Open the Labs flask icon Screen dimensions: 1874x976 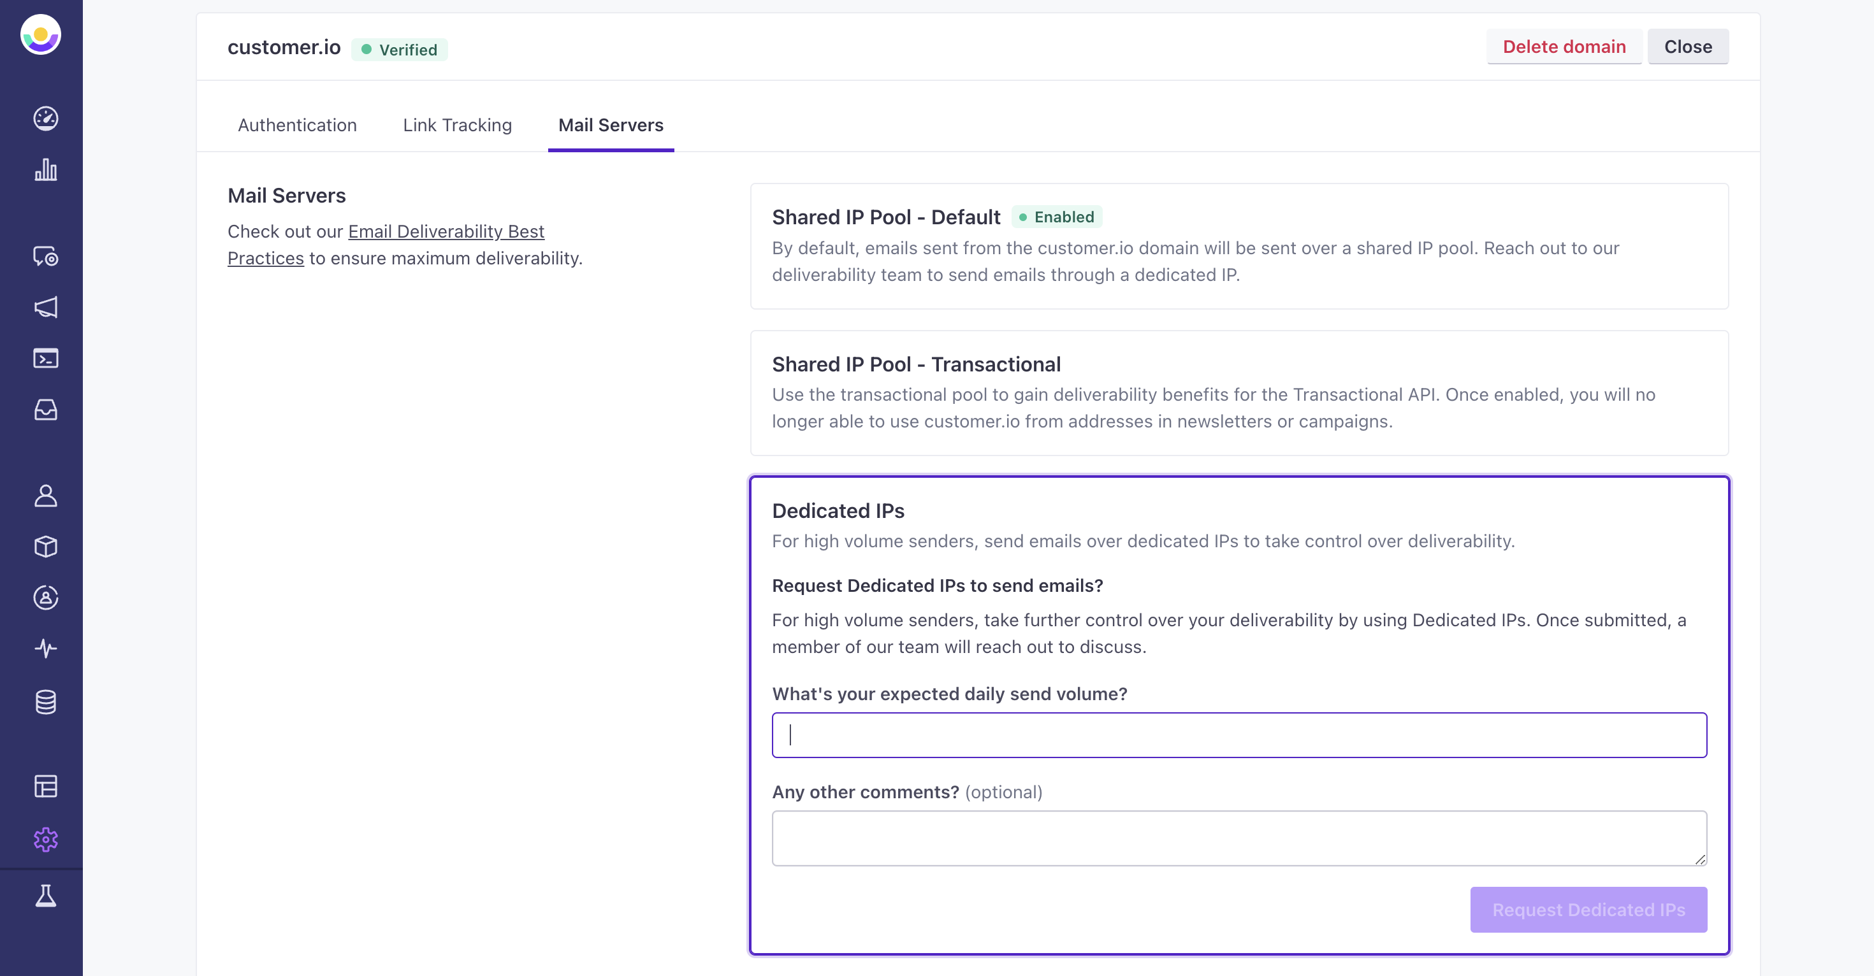click(45, 895)
